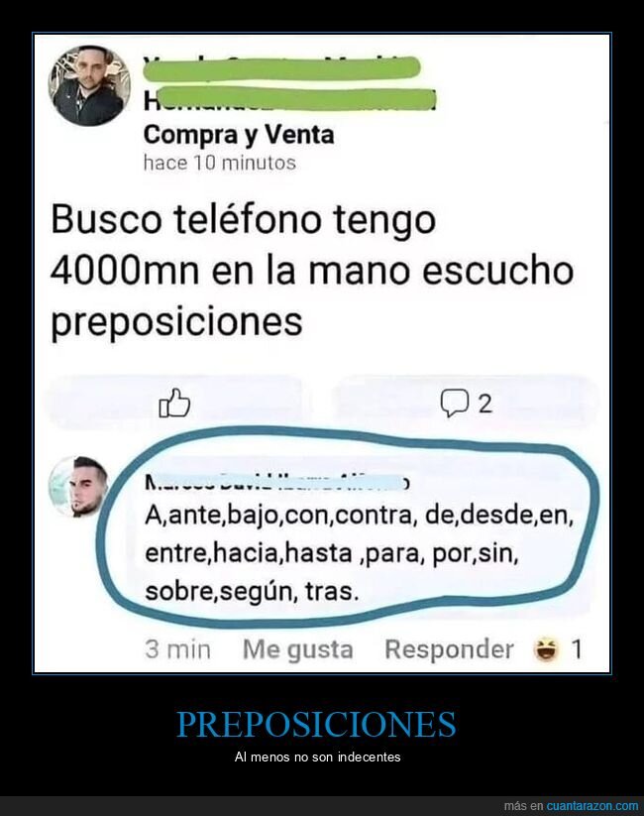Click the 'más en' footer text
644x816 pixels.
point(523,806)
